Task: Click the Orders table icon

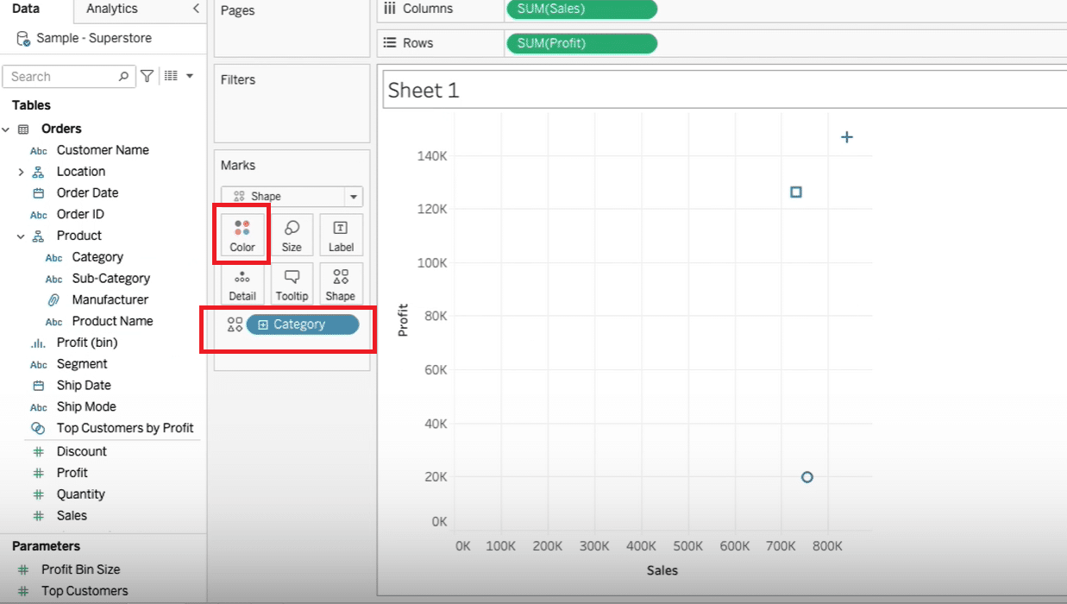Action: [23, 129]
